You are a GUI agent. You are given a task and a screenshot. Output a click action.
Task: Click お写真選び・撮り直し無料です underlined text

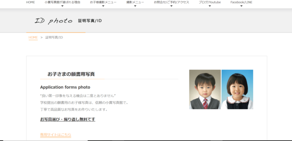(68, 119)
